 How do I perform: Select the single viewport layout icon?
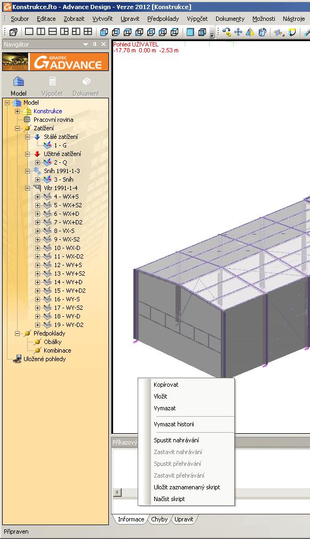tap(29, 32)
